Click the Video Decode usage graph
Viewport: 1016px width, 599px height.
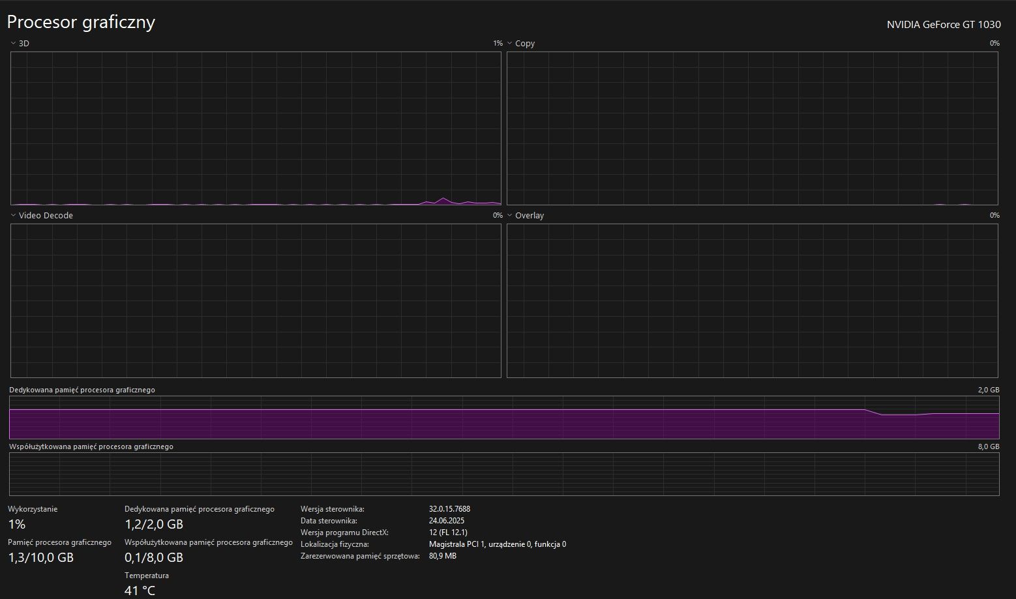256,300
